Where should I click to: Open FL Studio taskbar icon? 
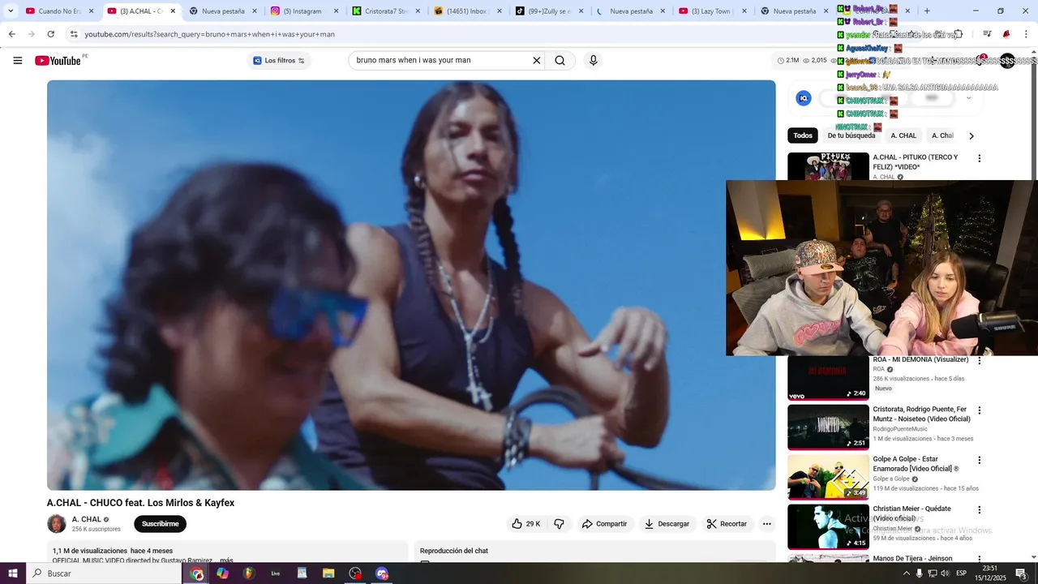[x=249, y=573]
